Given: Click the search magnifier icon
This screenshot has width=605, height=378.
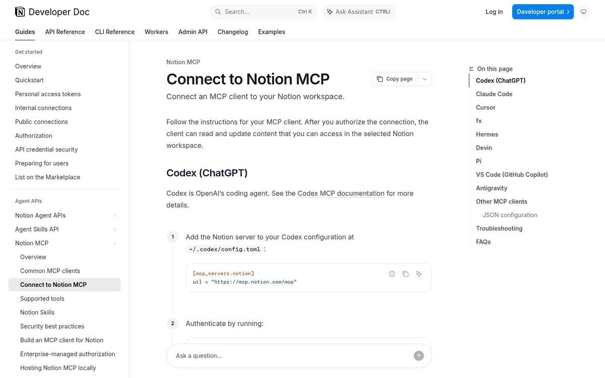Looking at the screenshot, I should pyautogui.click(x=218, y=12).
